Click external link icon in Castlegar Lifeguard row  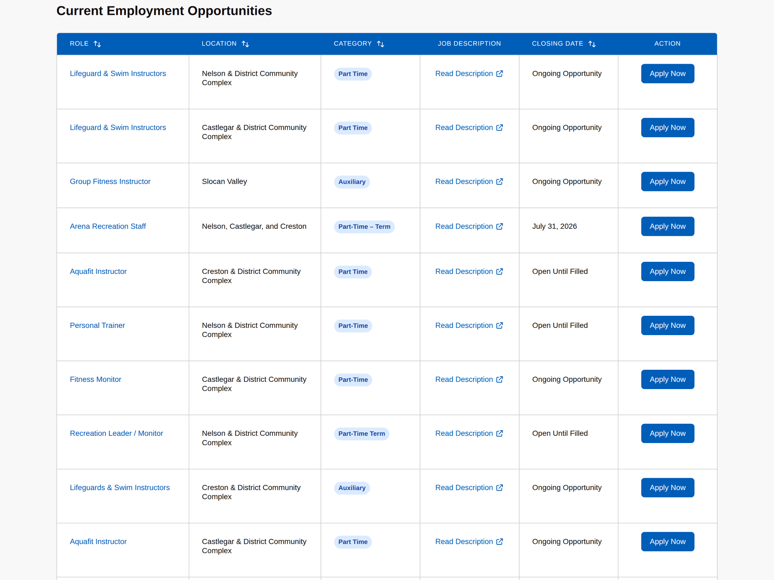tap(499, 128)
